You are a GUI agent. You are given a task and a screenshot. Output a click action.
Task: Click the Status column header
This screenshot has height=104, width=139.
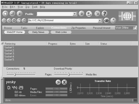click(115, 44)
